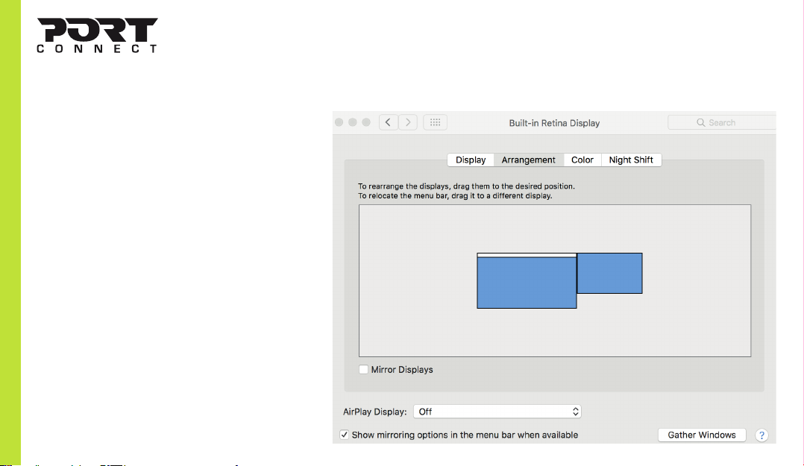Show all preferences via grid icon

(436, 122)
